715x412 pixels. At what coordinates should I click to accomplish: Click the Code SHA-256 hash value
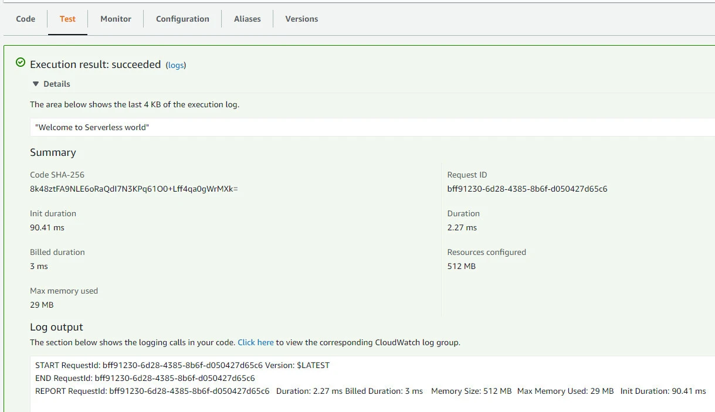click(x=134, y=189)
